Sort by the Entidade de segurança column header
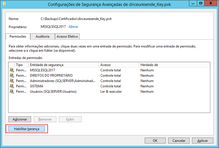Screen dimensions: 219x148 (63, 65)
